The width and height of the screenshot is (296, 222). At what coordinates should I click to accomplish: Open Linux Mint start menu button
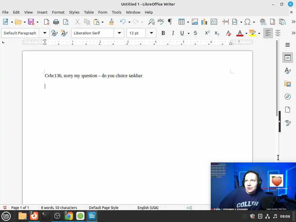[6, 216]
